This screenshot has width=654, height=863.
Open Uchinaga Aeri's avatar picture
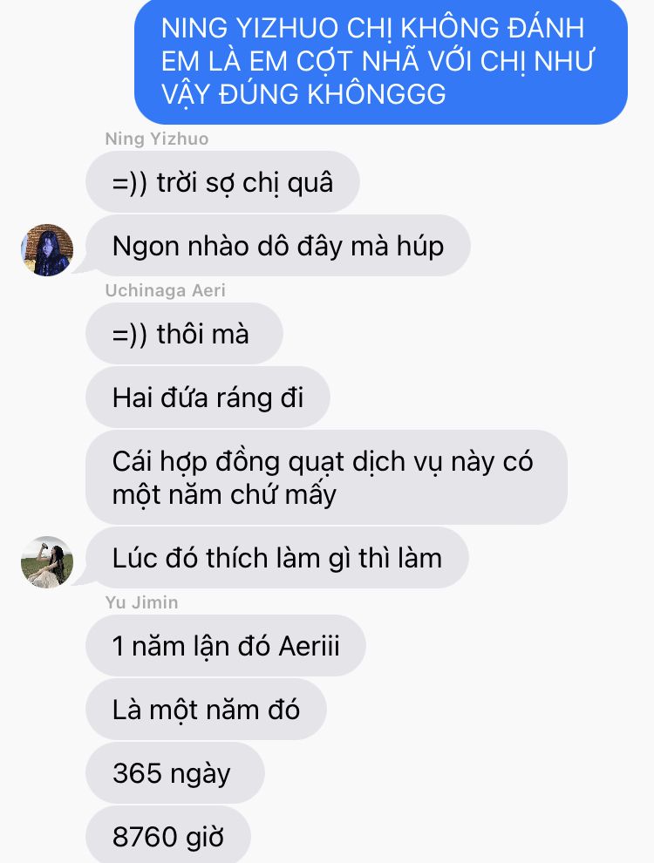point(47,562)
